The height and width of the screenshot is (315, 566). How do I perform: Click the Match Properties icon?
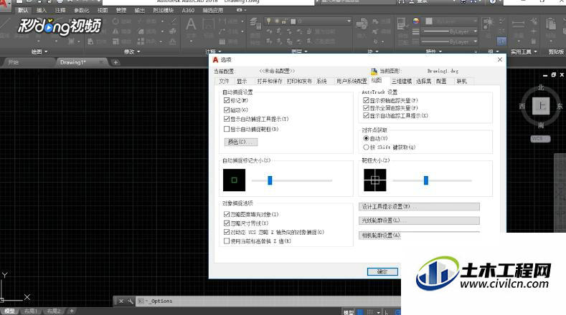(401, 24)
